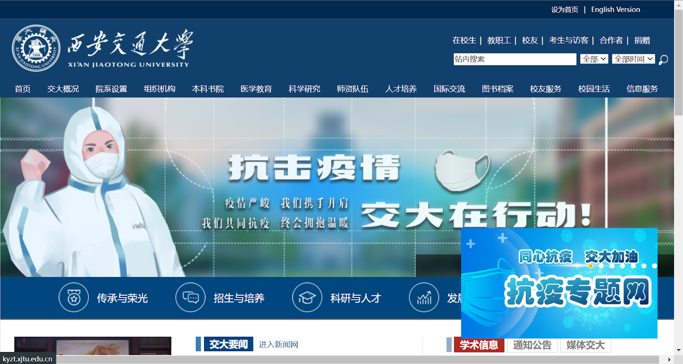Open the 考生与访客 audience link
The width and height of the screenshot is (683, 364).
569,40
